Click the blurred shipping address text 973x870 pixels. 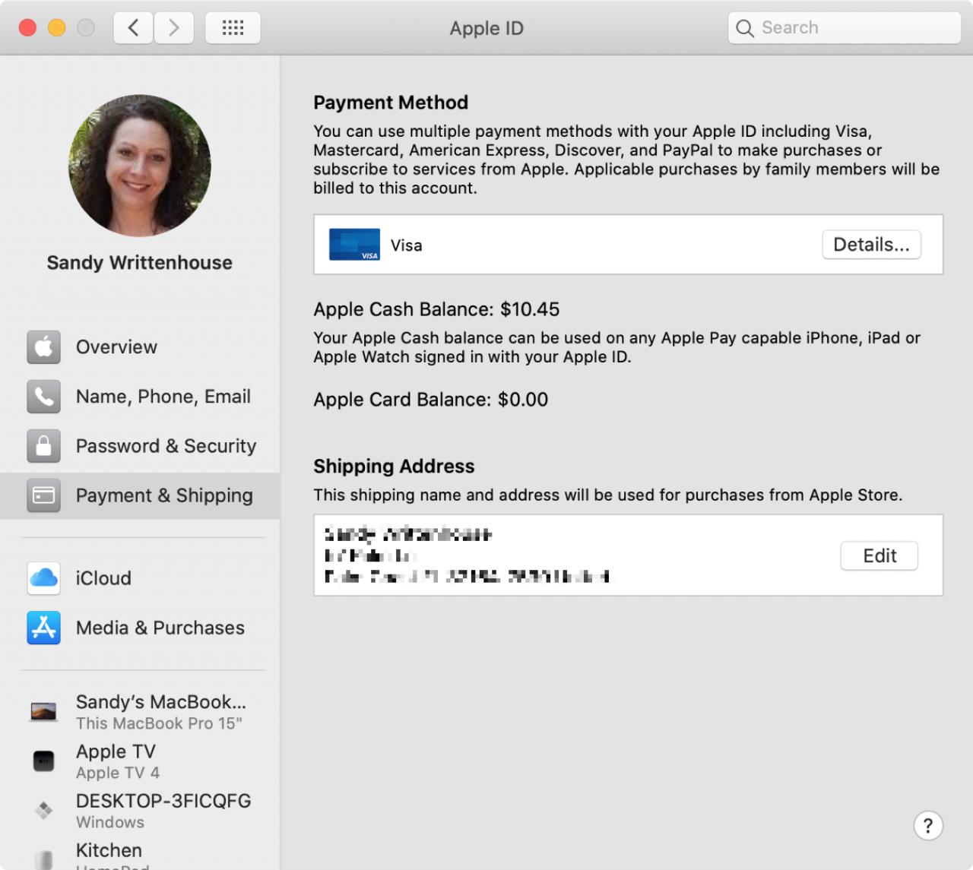[x=467, y=555]
